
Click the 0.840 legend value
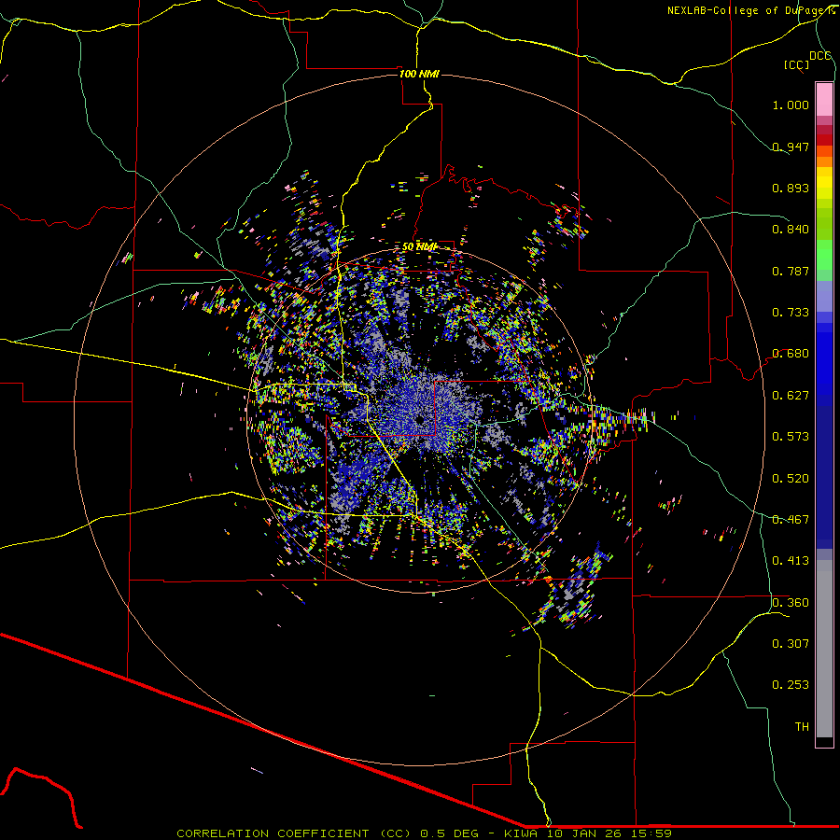pos(791,230)
